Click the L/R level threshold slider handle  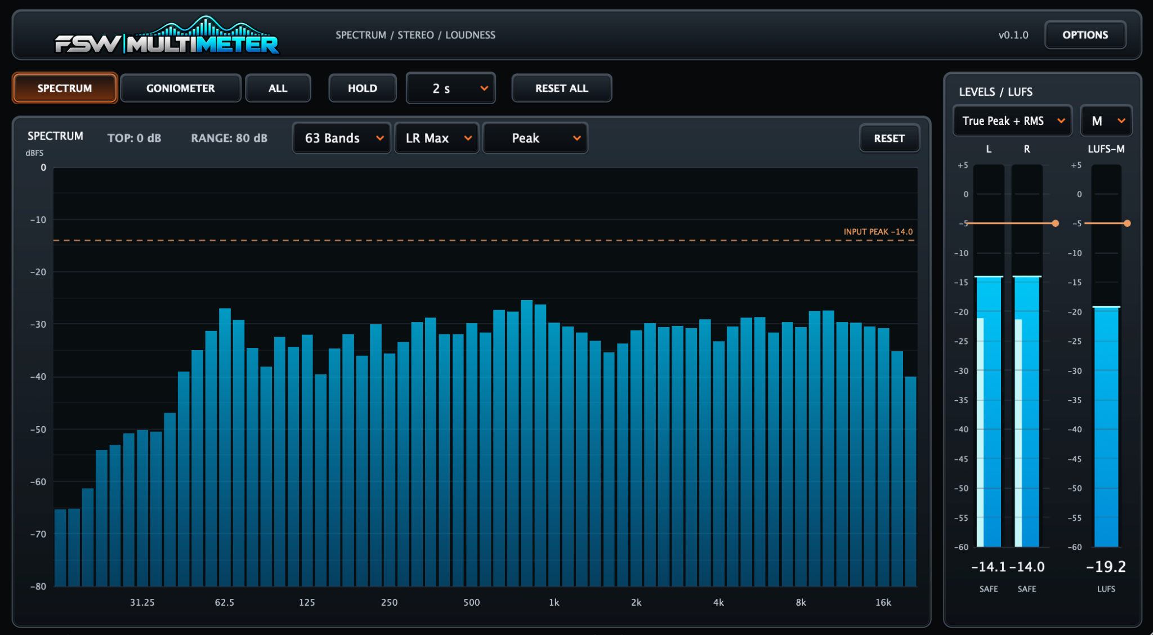(1056, 223)
